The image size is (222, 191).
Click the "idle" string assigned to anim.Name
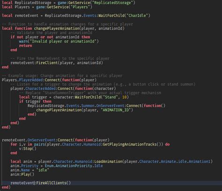(43, 170)
